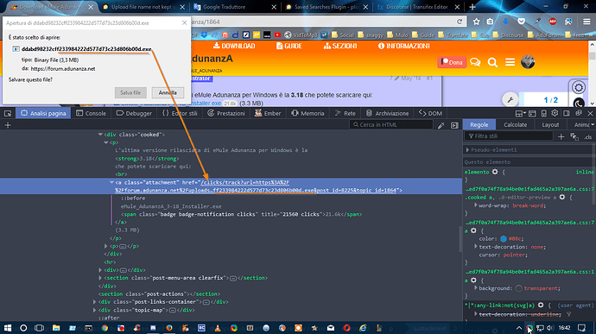Toggle responsive design mode phone icon
This screenshot has height=334, width=596.
(543, 113)
